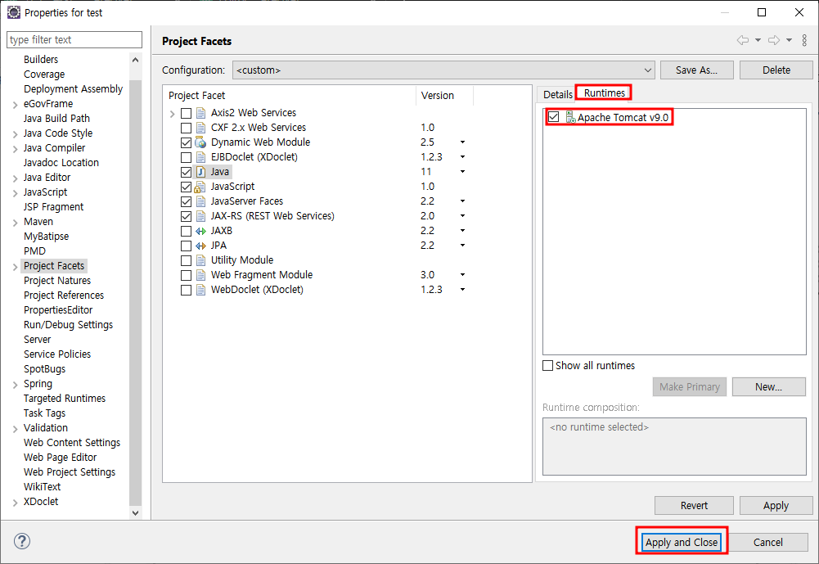819x564 pixels.
Task: Click the CXF 2.x Web Services document icon
Action: (200, 128)
